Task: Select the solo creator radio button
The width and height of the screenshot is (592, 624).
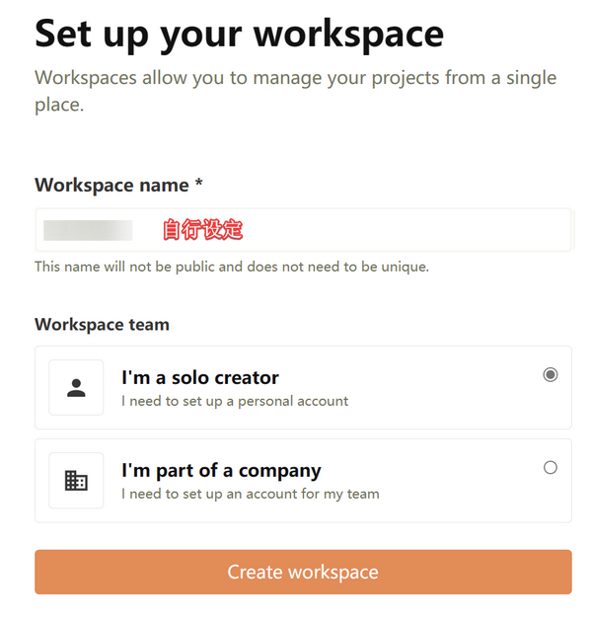Action: [551, 374]
